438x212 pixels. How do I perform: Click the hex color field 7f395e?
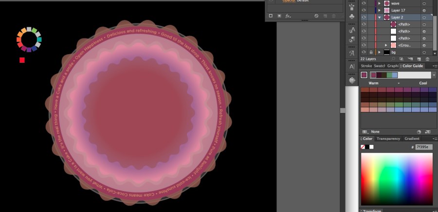point(424,147)
